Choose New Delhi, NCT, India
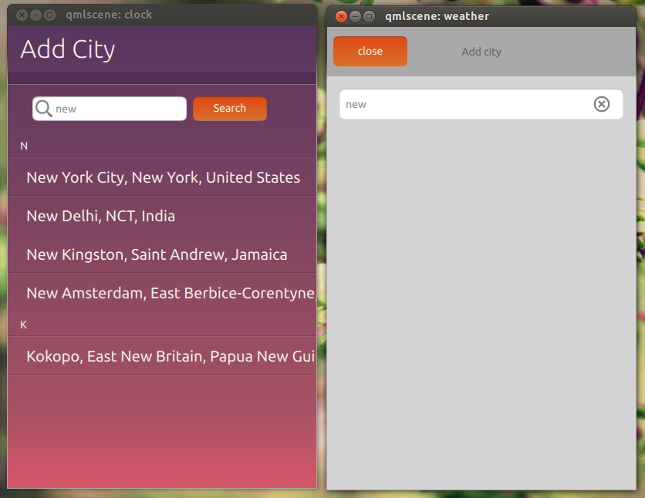This screenshot has height=498, width=645. point(100,216)
